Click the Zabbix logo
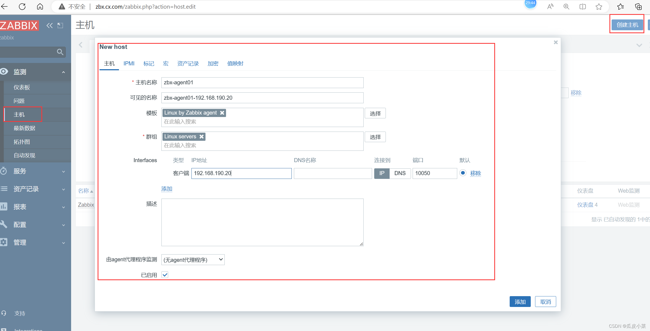This screenshot has height=331, width=650. point(19,25)
